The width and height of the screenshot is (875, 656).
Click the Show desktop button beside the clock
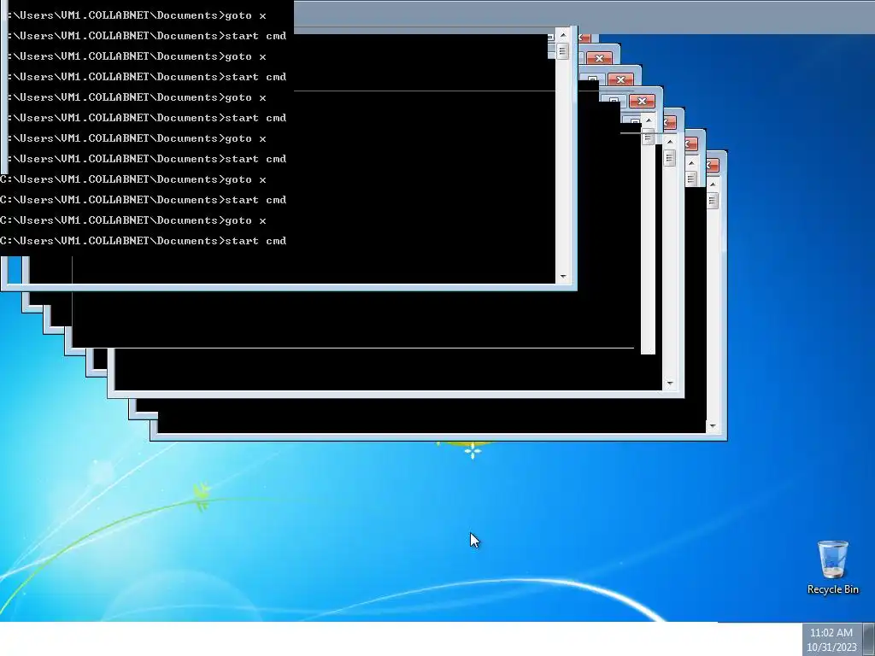pos(868,640)
